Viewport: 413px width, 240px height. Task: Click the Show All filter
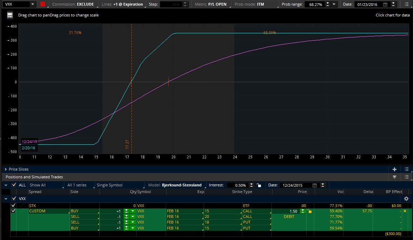[38, 185]
